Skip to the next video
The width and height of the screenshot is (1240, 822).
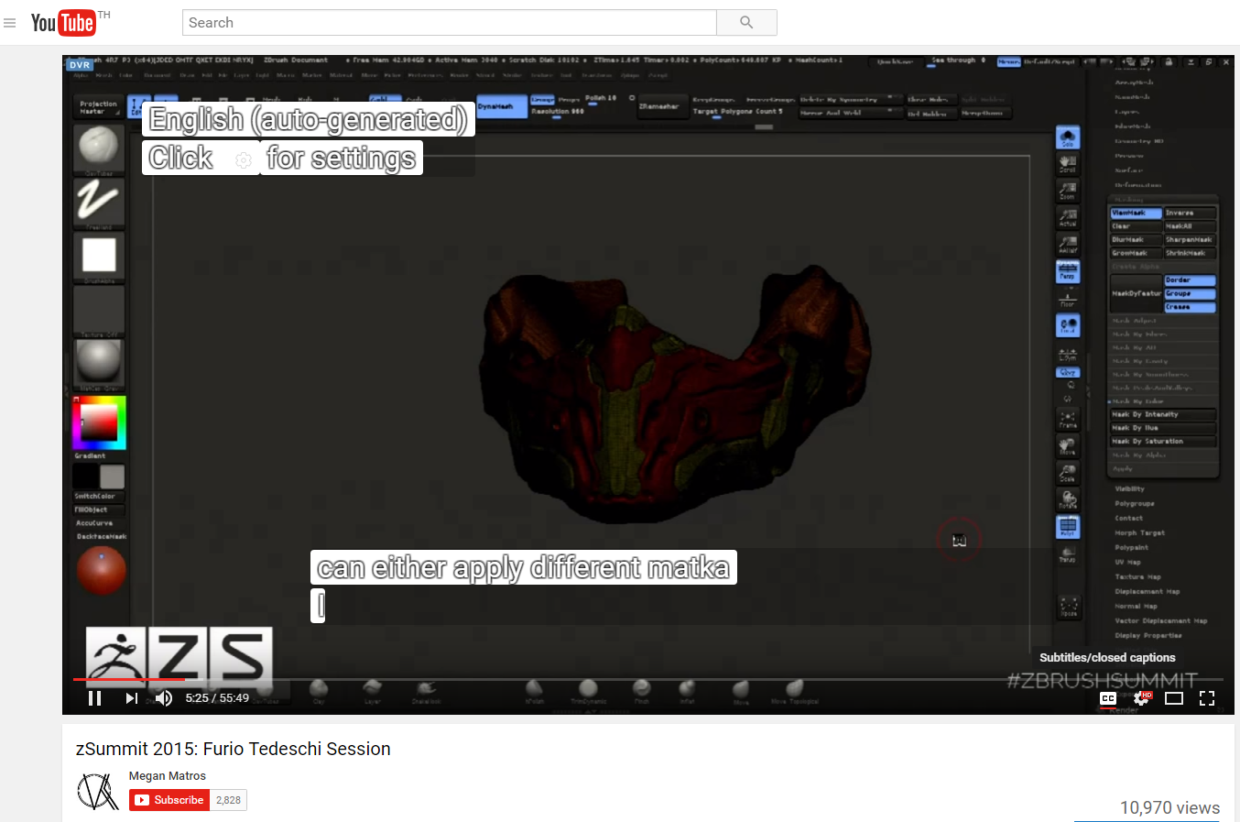[x=131, y=698]
